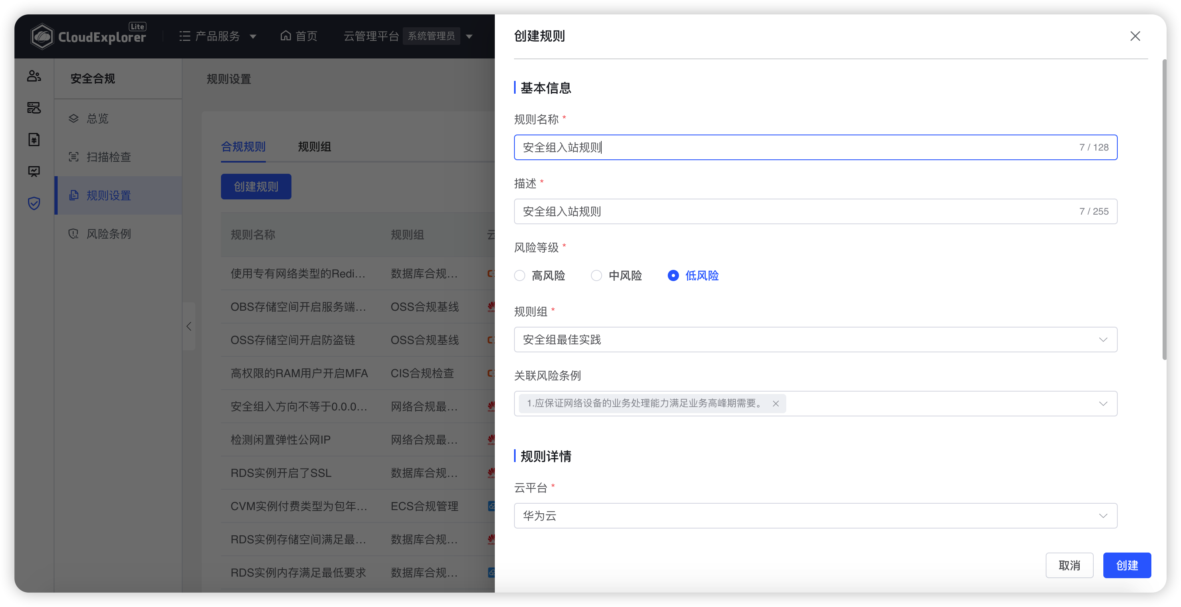Click the CloudExplorer Lite logo
Image resolution: width=1181 pixels, height=607 pixels.
coord(88,36)
